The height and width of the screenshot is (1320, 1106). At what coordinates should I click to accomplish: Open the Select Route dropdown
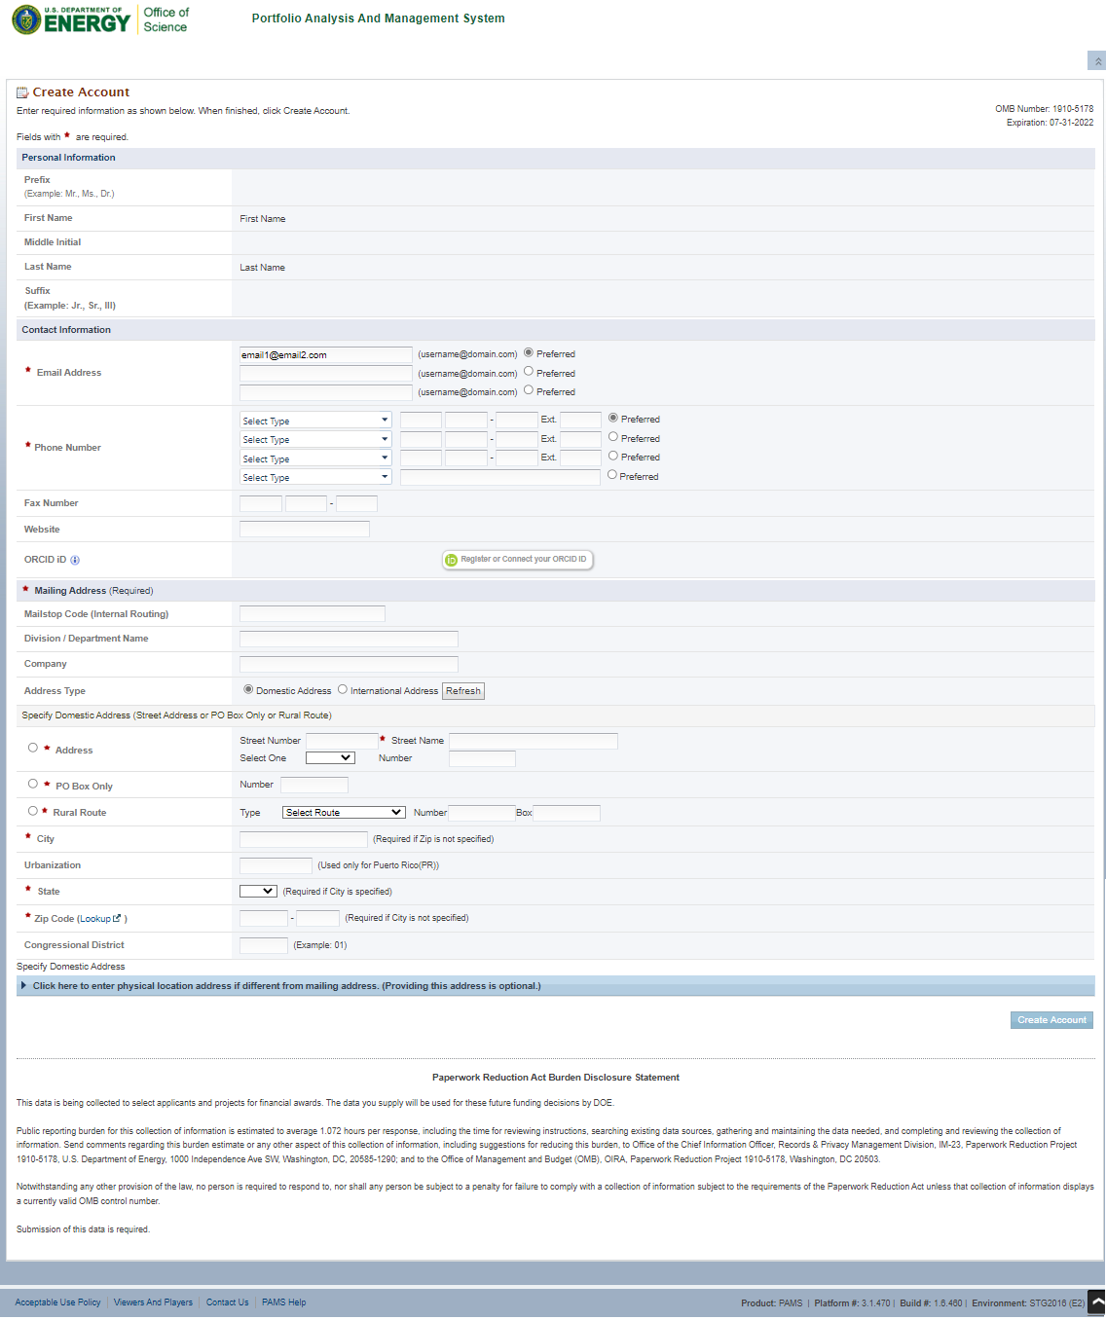click(344, 813)
